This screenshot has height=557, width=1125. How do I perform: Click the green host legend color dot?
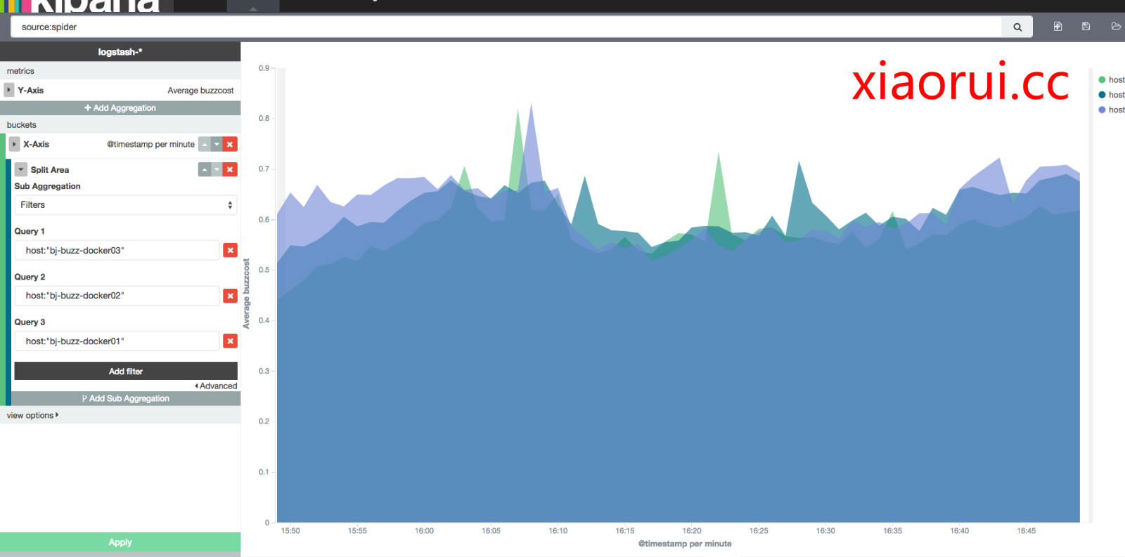pos(1102,80)
